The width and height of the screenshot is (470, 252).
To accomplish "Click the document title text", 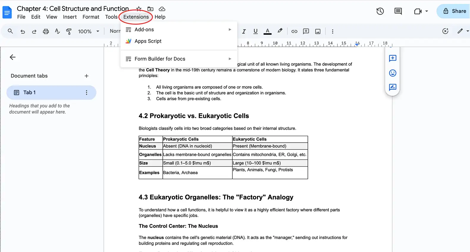I will [73, 9].
